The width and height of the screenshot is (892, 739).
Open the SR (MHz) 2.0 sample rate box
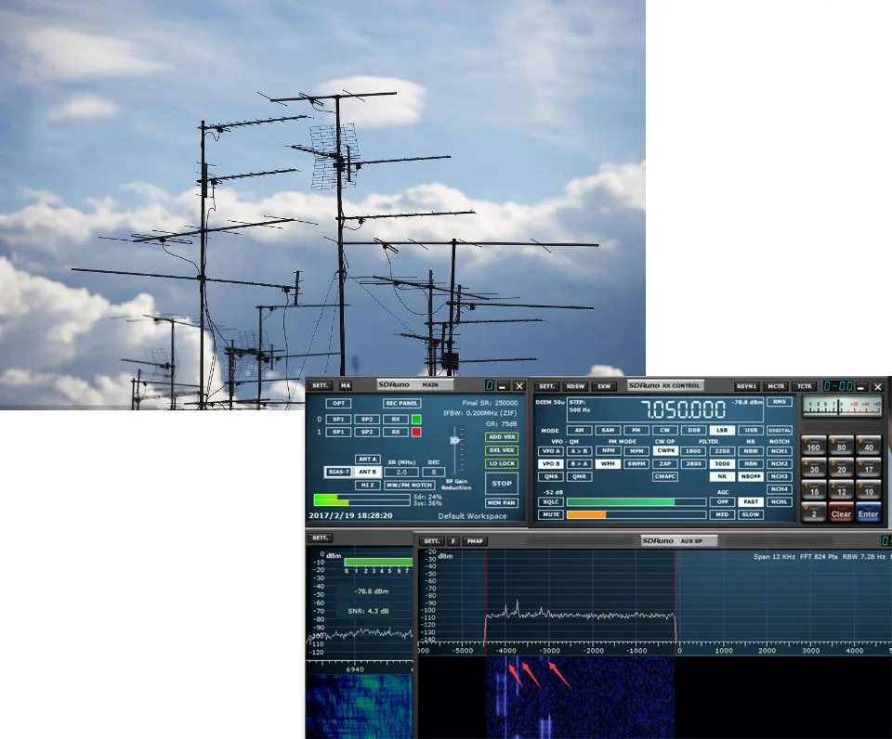point(401,472)
